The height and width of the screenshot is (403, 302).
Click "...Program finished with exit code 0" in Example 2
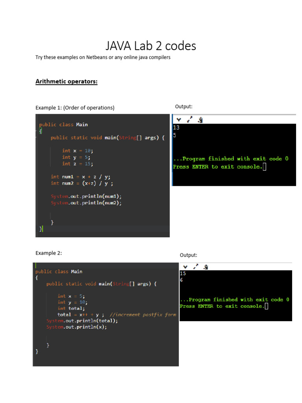pos(234,299)
